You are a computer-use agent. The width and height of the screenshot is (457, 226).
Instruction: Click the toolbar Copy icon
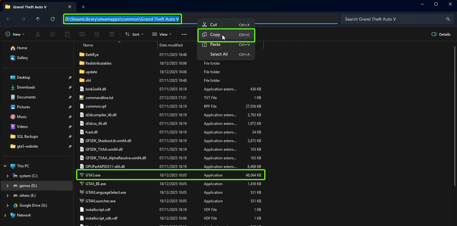[x=53, y=34]
